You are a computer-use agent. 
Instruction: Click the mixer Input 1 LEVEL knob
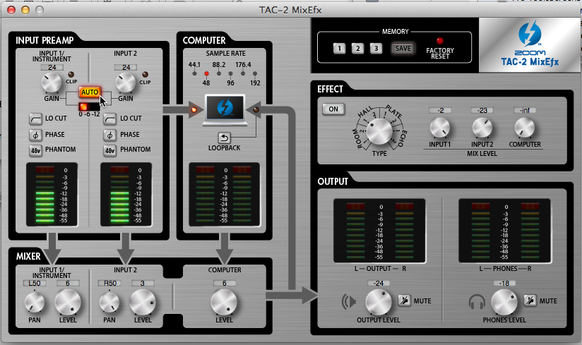point(68,302)
